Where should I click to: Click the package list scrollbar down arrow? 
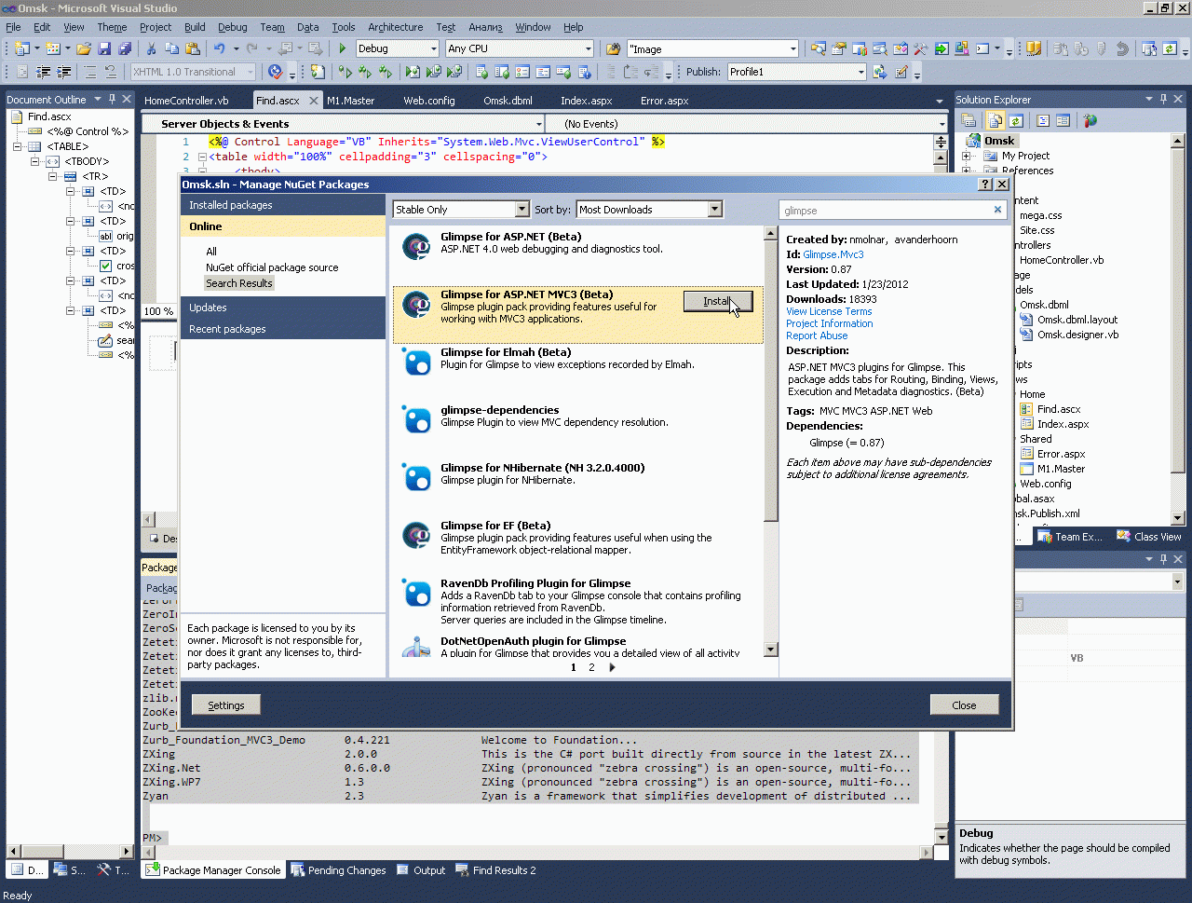[x=770, y=650]
